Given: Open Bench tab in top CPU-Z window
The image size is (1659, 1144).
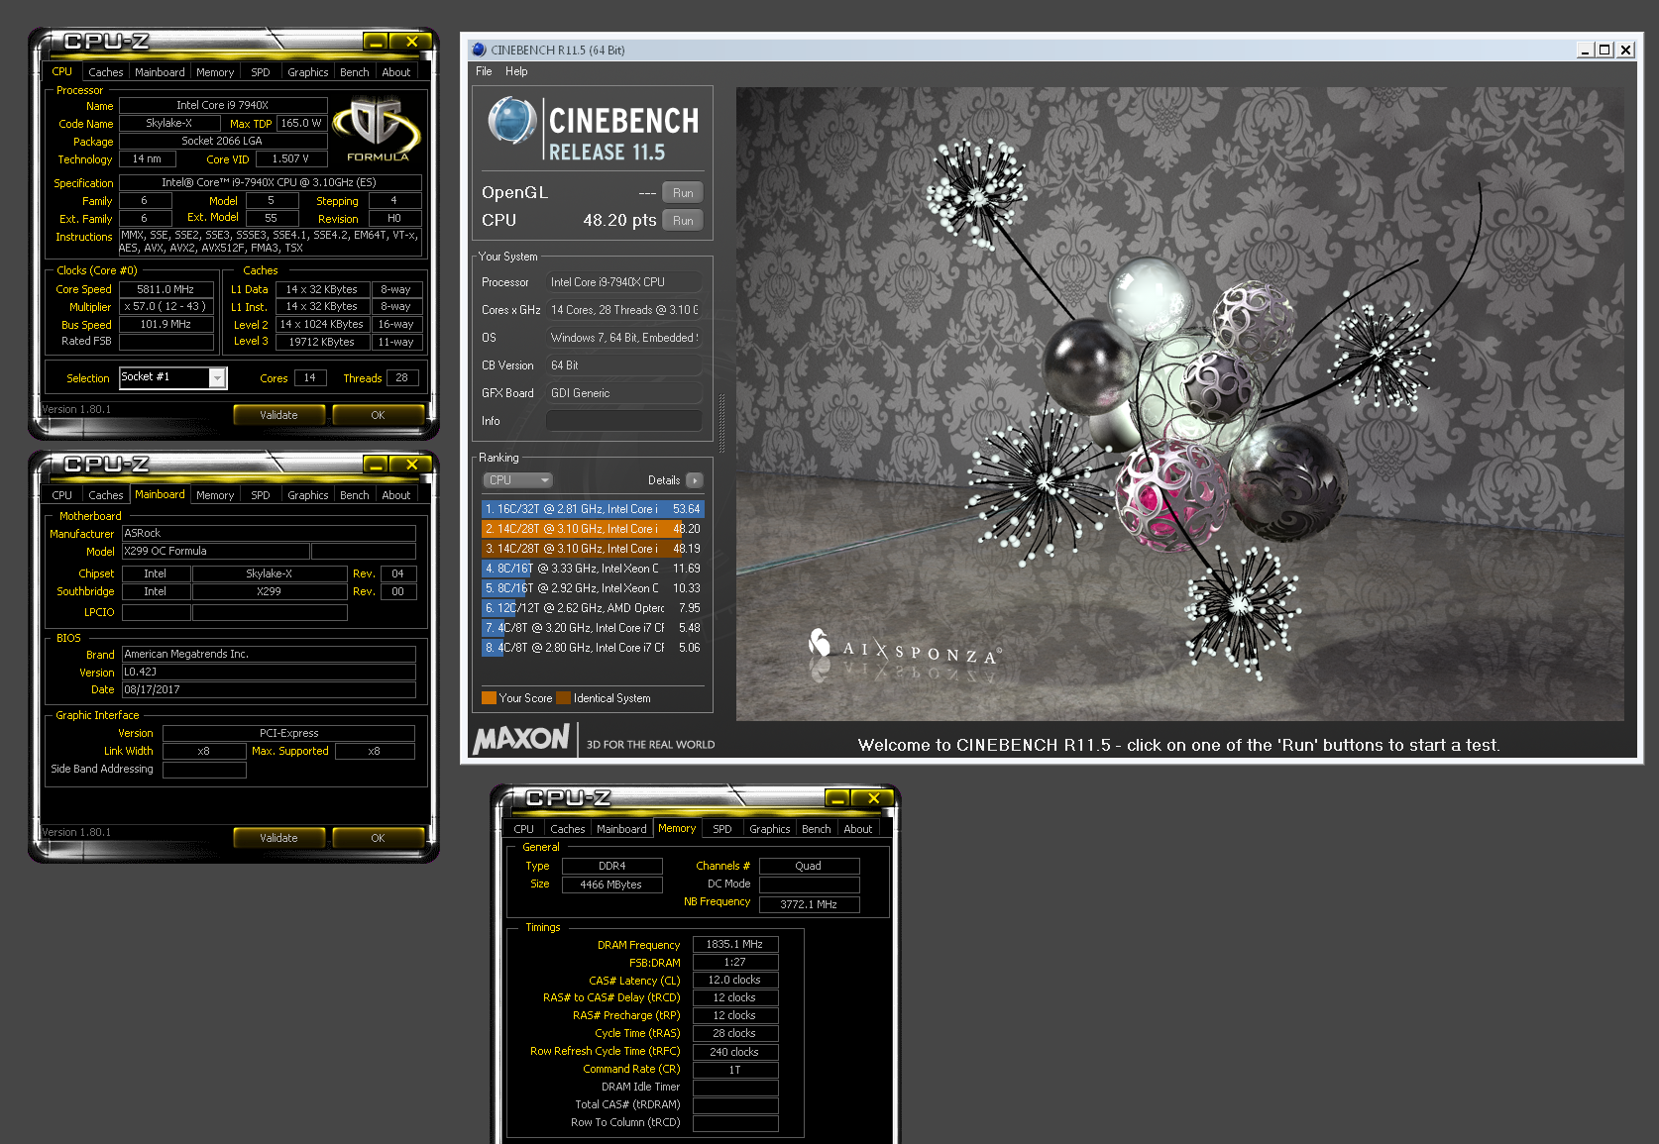Looking at the screenshot, I should click(354, 72).
